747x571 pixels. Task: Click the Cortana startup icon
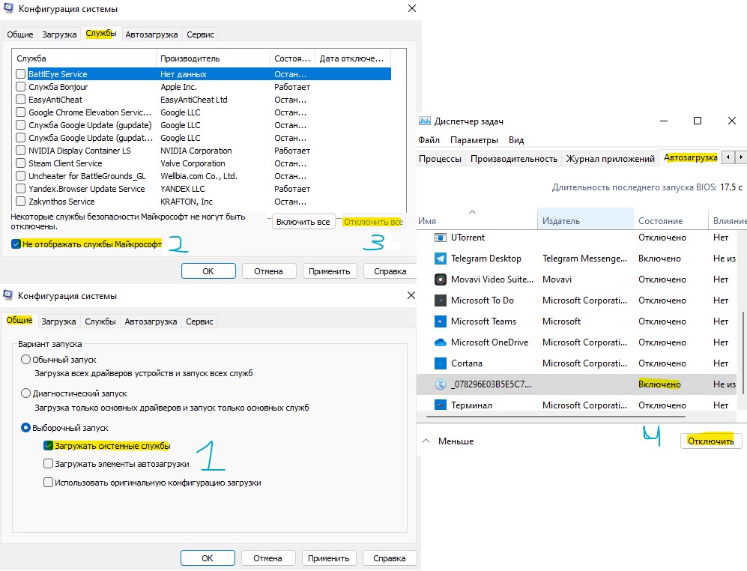click(441, 363)
